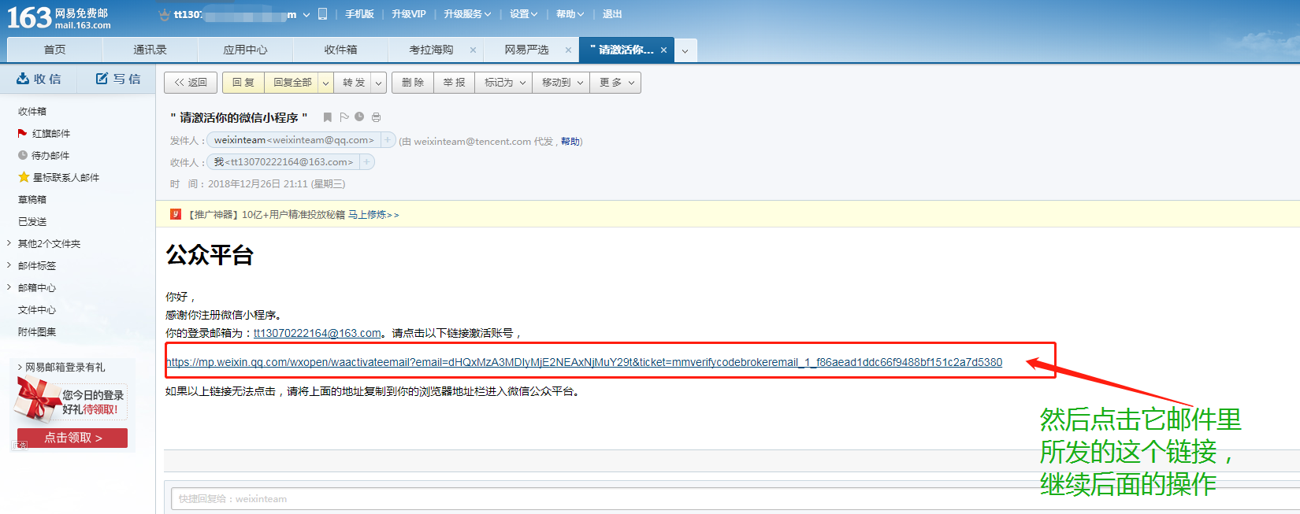Screen dimensions: 1300x514
Task: Click the 举报 report button
Action: click(454, 83)
